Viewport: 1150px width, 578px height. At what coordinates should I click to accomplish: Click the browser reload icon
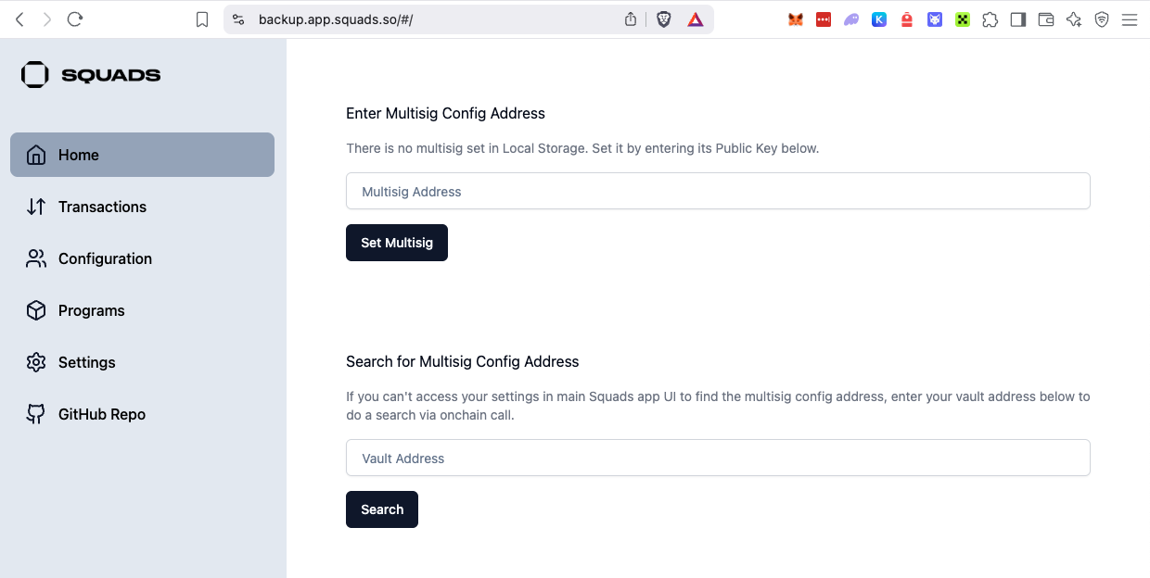pos(76,19)
